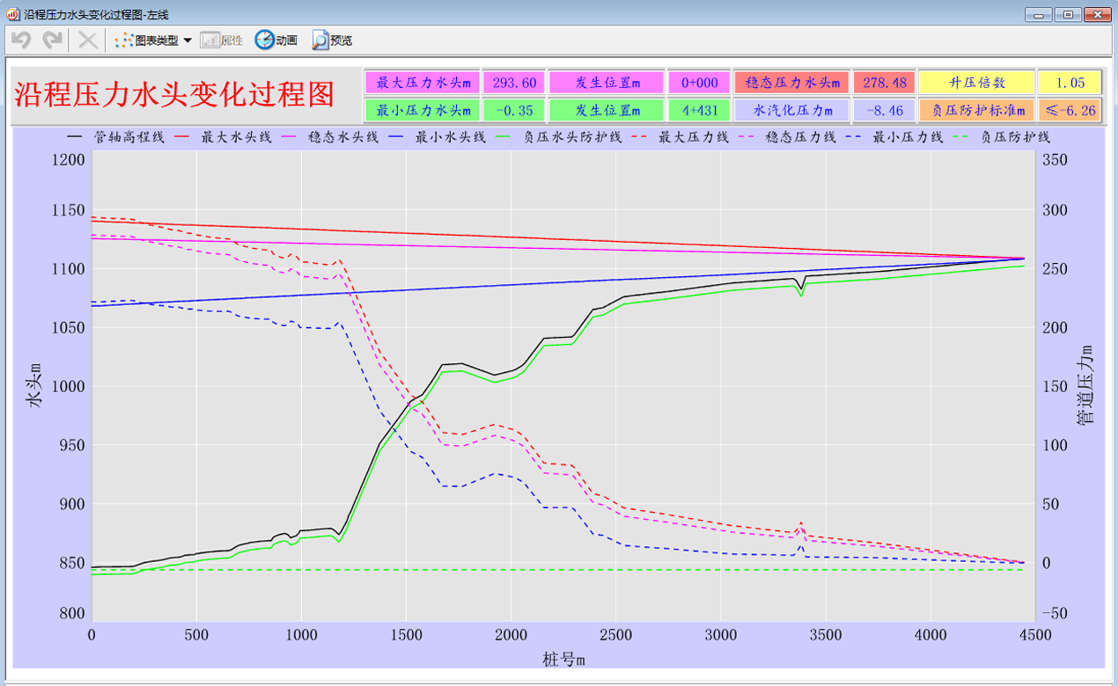
Task: Select the 0+000 location value
Action: point(699,83)
